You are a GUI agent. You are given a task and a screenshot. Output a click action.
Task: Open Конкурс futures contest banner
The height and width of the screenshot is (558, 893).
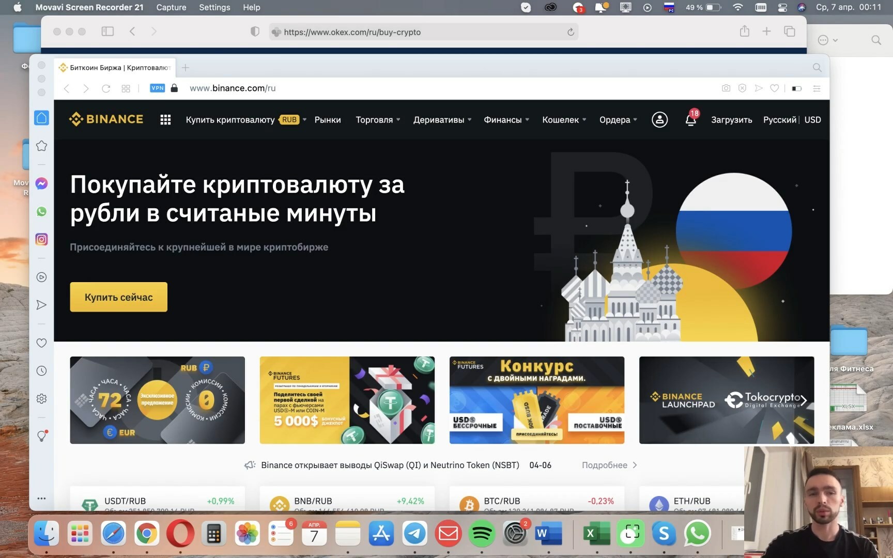pyautogui.click(x=537, y=400)
